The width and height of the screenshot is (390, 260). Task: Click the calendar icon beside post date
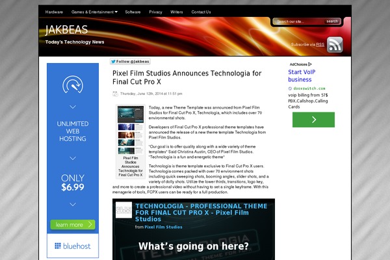(x=115, y=94)
